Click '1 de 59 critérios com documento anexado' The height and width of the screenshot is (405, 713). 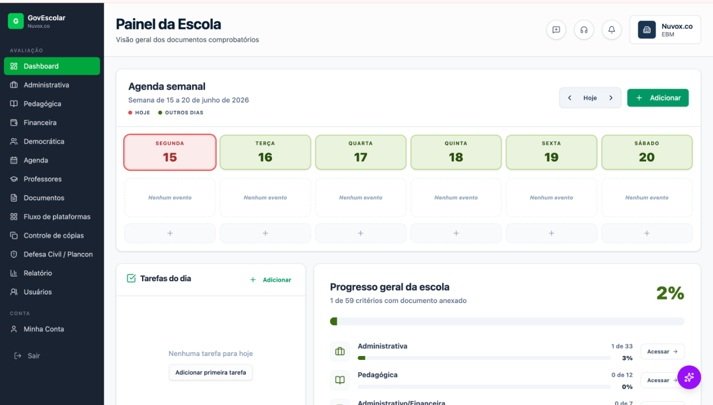[x=398, y=301]
